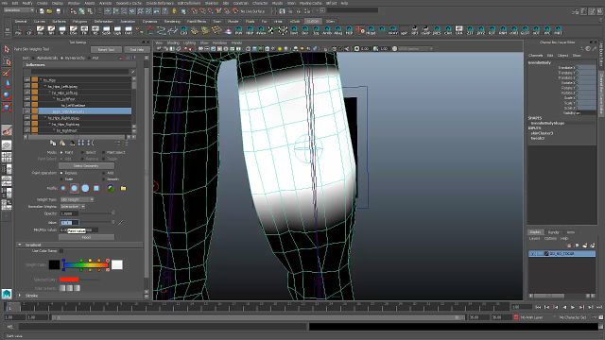Viewport: 605px width, 340px height.
Task: Click the red Selected Color swatch
Action: (69, 280)
